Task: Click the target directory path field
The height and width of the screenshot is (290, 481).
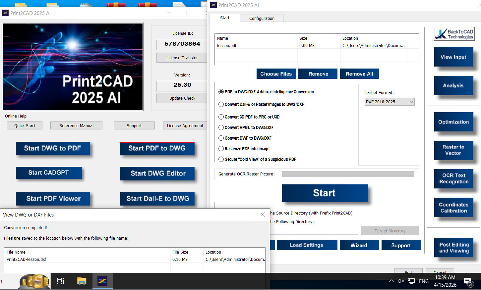Action: [314, 231]
